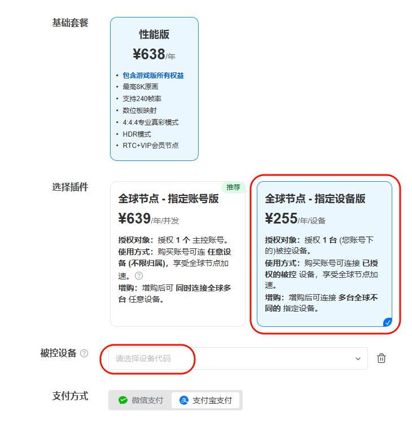Viewport: 412px width, 429px height.
Task: Click the 支持240帧率 feature line
Action: (142, 99)
